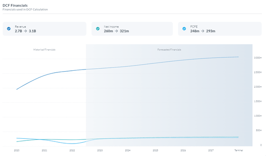Select the Revenue 2.7B to 3.1B card
The height and width of the screenshot is (156, 266).
click(x=44, y=29)
